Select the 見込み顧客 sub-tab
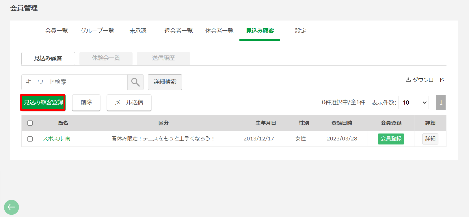The image size is (469, 217). (x=48, y=58)
